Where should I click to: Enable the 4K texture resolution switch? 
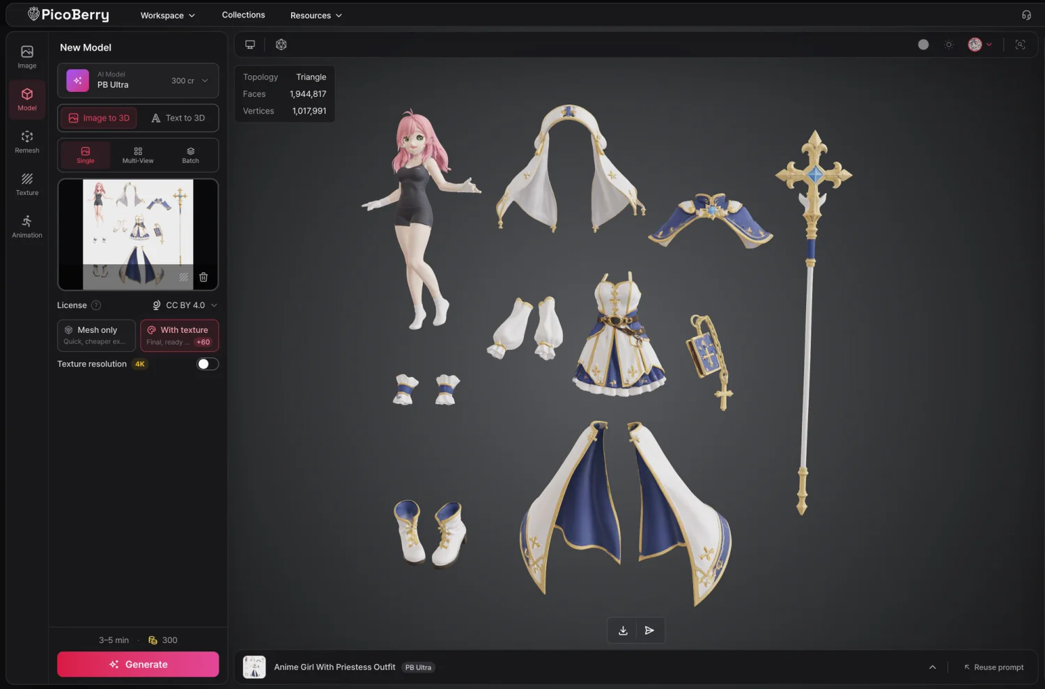(208, 364)
